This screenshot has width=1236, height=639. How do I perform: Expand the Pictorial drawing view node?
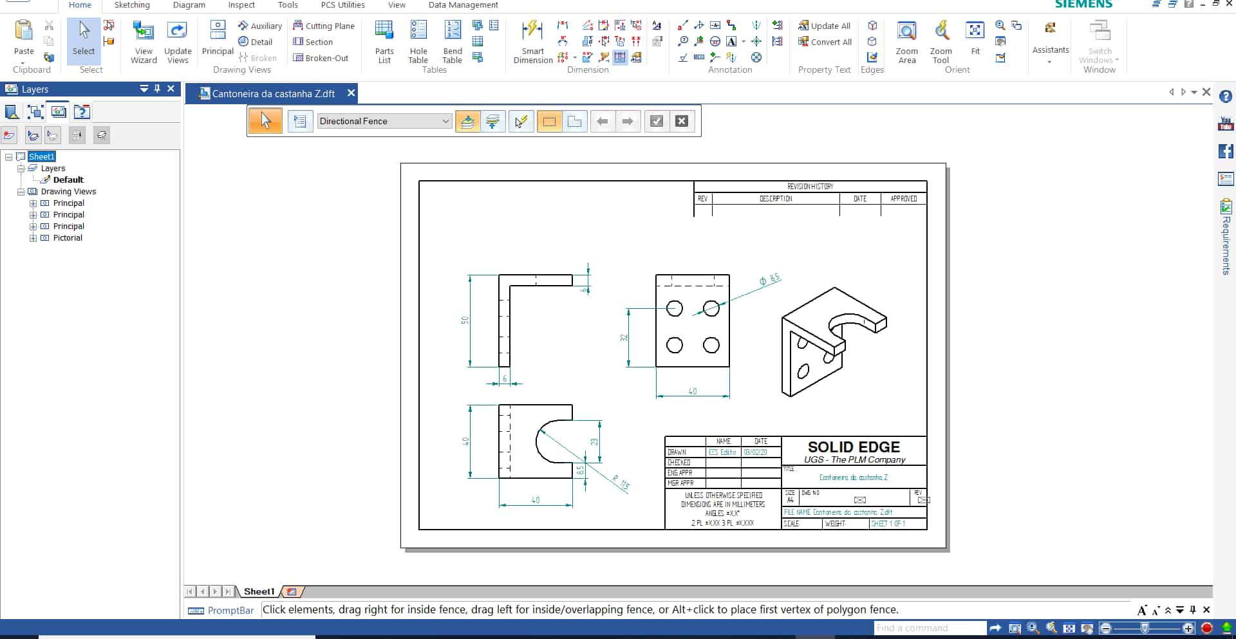click(33, 238)
